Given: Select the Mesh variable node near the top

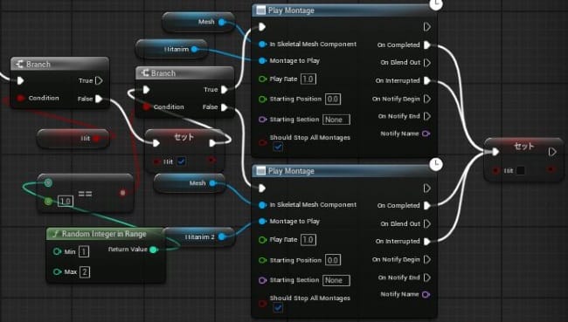Looking at the screenshot, I should tap(198, 22).
